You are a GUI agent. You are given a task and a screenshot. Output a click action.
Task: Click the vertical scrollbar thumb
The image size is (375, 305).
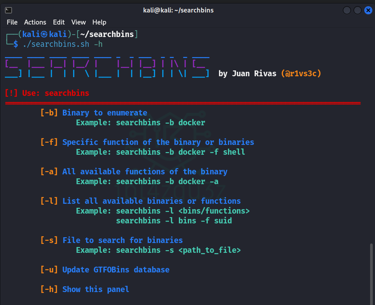[372, 273]
